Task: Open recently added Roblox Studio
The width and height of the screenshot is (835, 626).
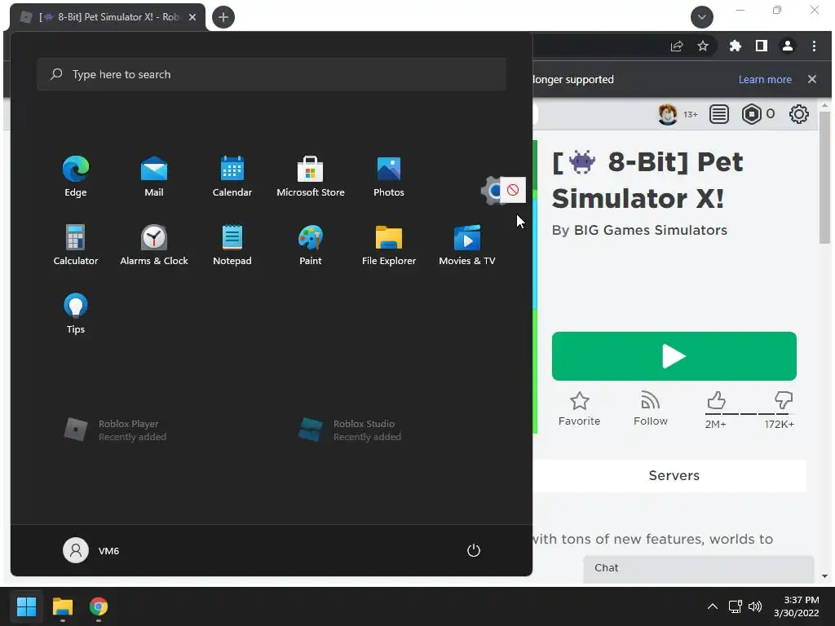Action: click(x=350, y=430)
